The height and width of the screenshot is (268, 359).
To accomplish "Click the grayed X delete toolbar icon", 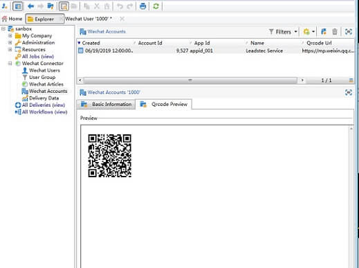I will 97,6.
